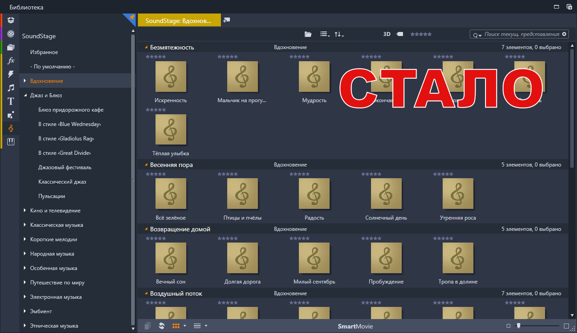Image resolution: width=577 pixels, height=333 pixels.
Task: Select the Птицы и пчёлы thumbnail
Action: coord(243,194)
